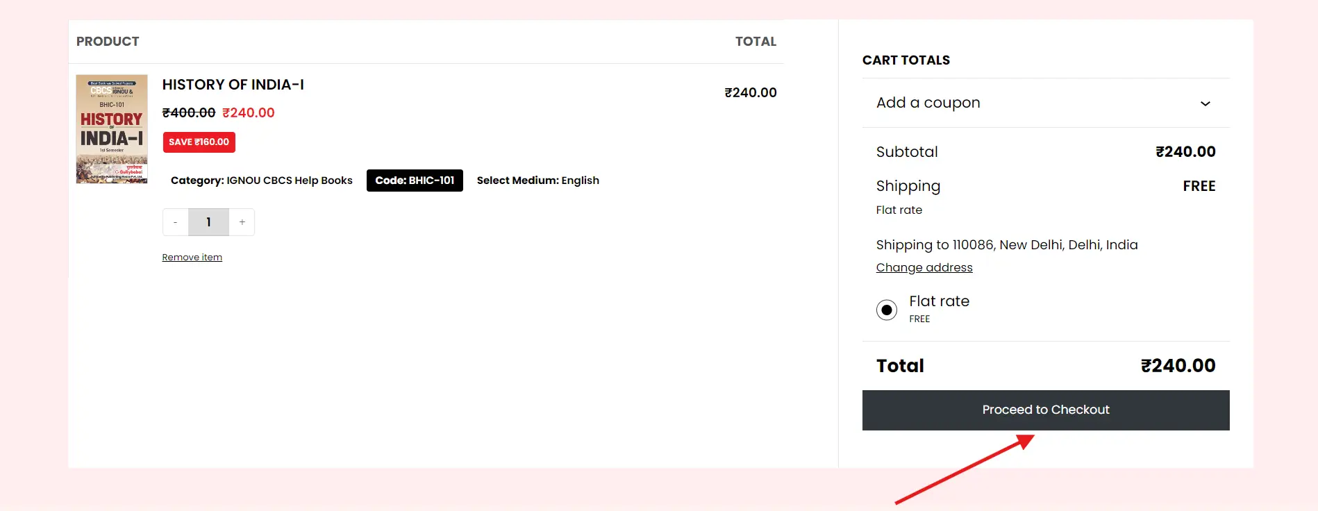Open the HISTORY OF INDIA-I product title
The image size is (1318, 511).
pyautogui.click(x=233, y=85)
